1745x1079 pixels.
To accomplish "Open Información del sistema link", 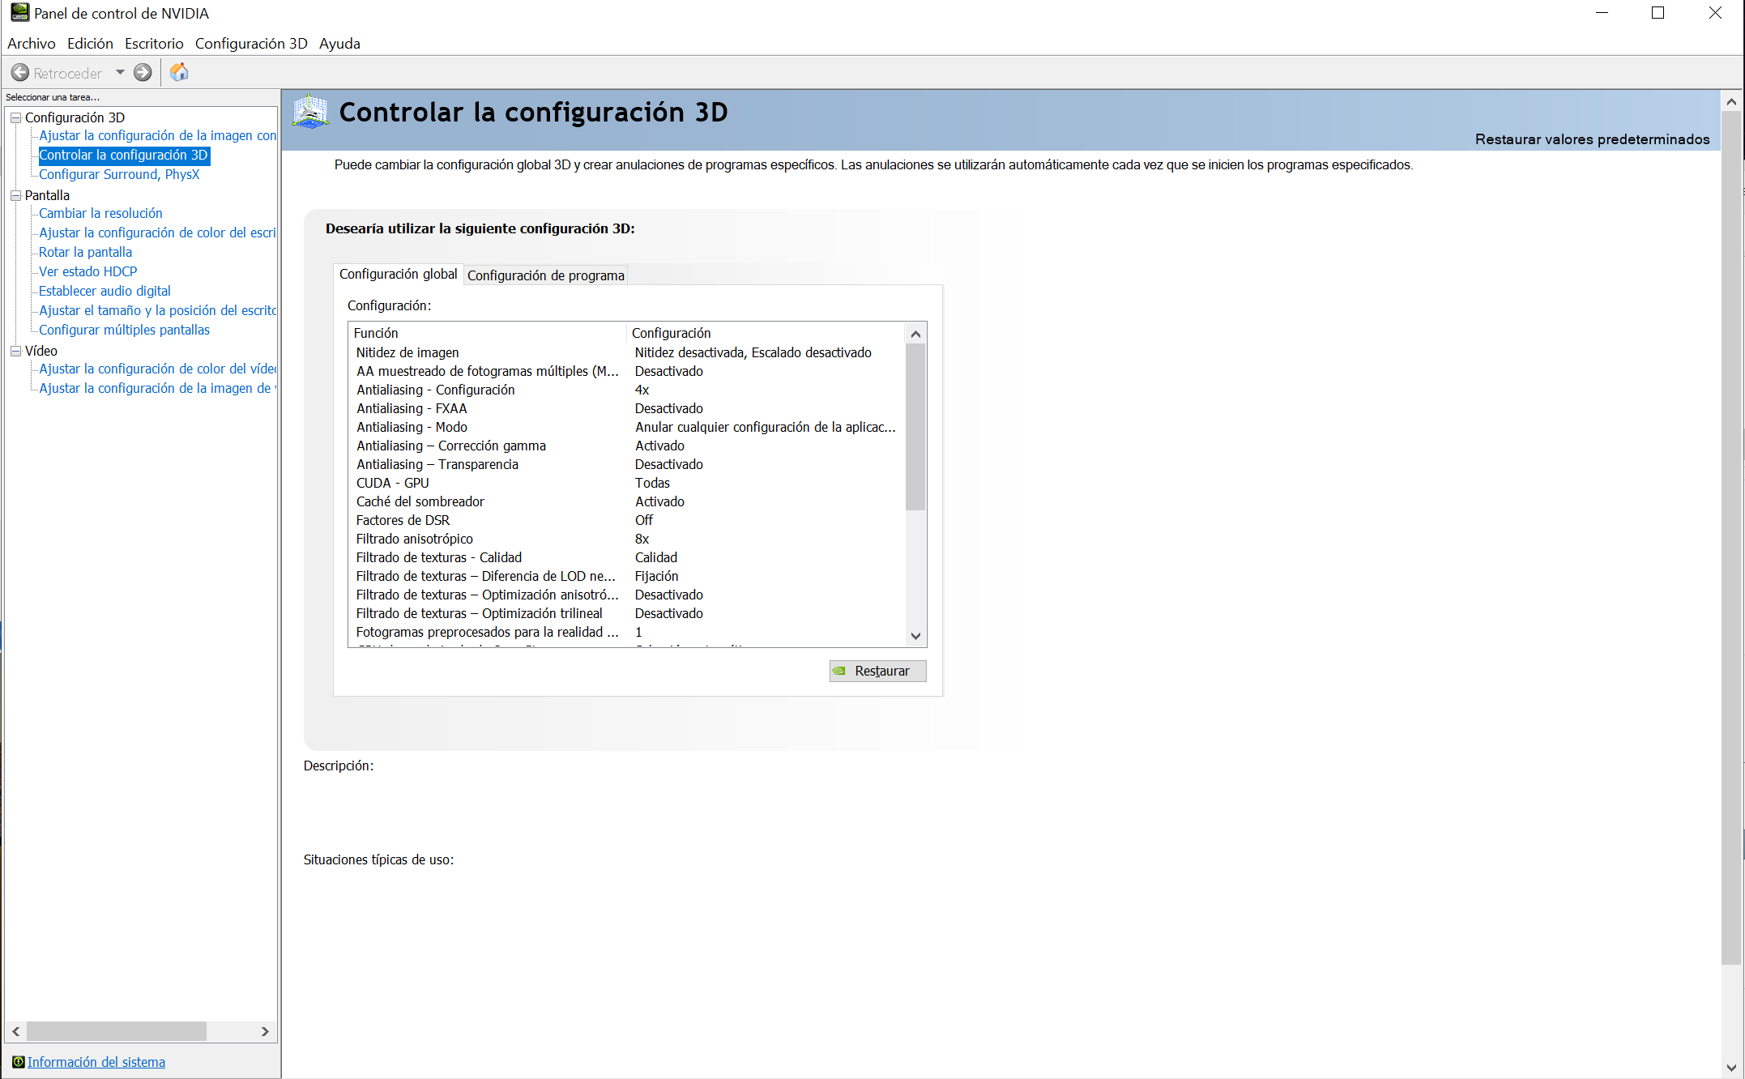I will pos(96,1062).
